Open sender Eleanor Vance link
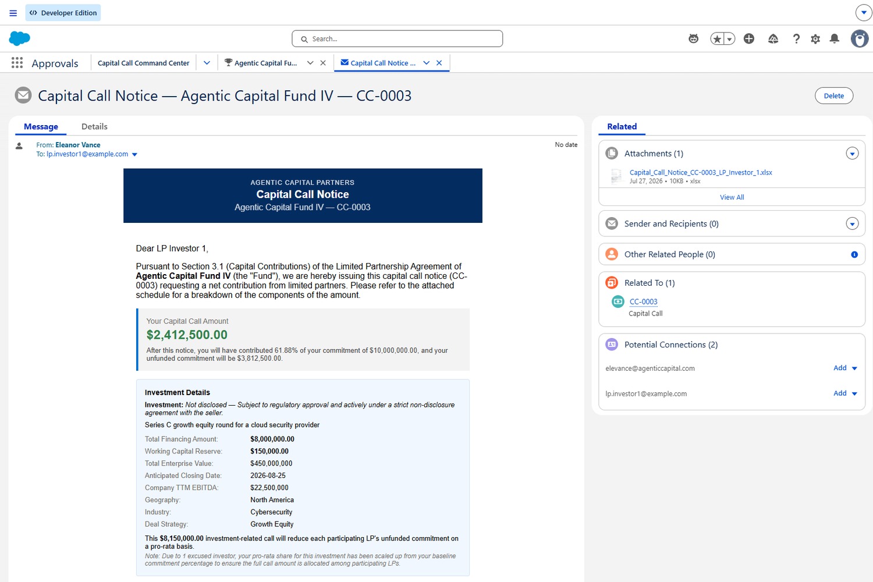 (x=78, y=145)
